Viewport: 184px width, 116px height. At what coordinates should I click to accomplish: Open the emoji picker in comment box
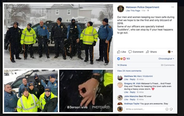pos(167,109)
